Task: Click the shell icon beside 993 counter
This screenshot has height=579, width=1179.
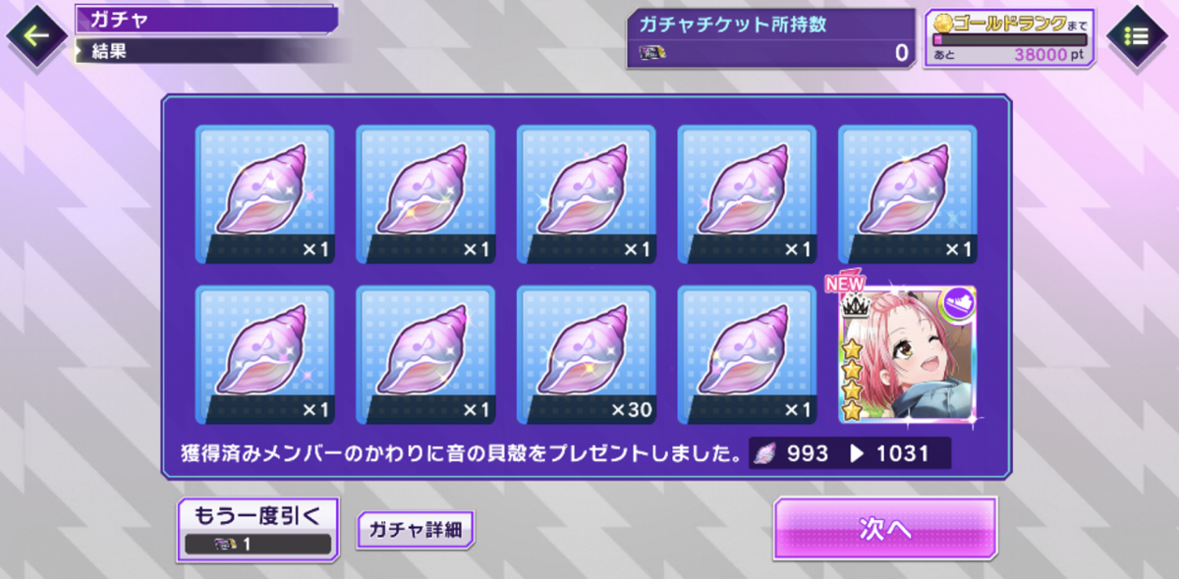Action: pyautogui.click(x=765, y=453)
